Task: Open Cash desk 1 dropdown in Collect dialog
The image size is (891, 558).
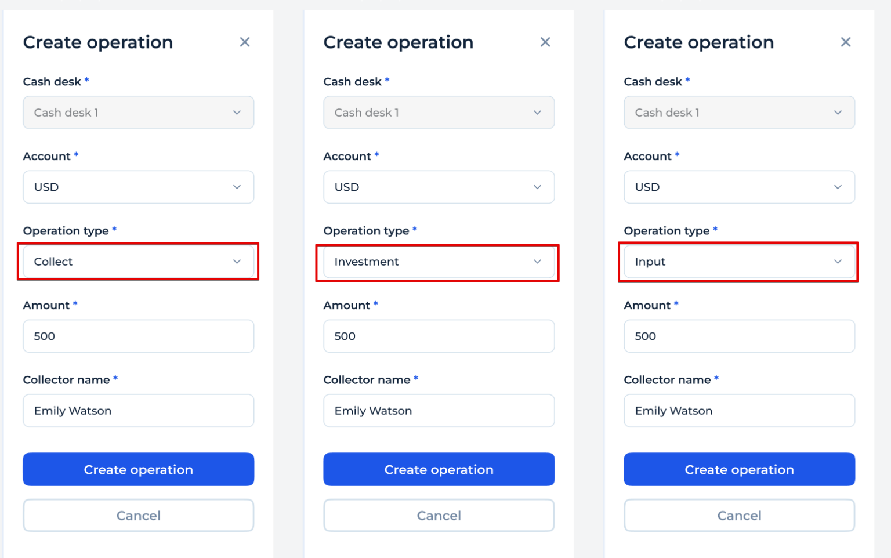Action: (138, 113)
